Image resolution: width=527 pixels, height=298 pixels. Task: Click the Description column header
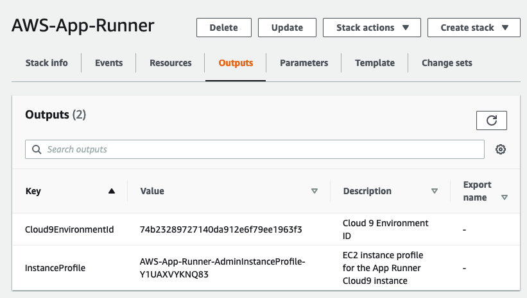pos(367,191)
